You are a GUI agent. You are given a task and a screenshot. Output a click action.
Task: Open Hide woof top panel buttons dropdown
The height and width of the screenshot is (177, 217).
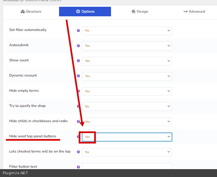click(127, 137)
